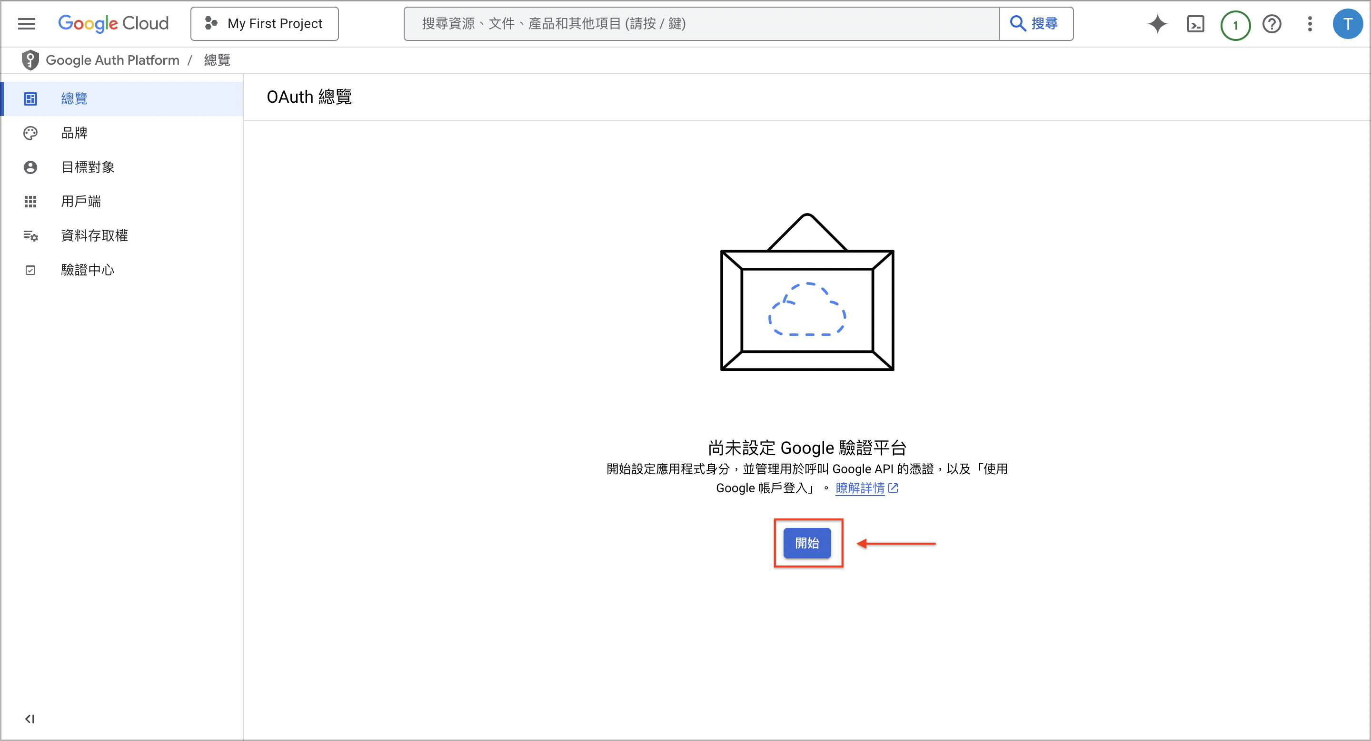
Task: Click the 目標對象 person icon
Action: (30, 167)
